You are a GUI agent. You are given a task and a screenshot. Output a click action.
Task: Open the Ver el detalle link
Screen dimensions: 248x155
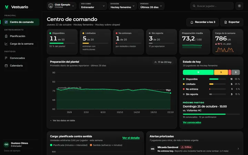tap(131, 138)
